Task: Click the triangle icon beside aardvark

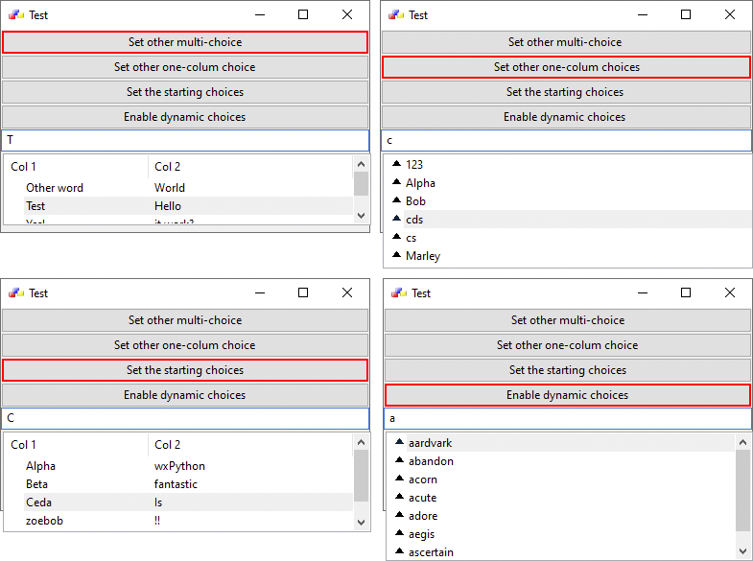Action: (x=398, y=443)
